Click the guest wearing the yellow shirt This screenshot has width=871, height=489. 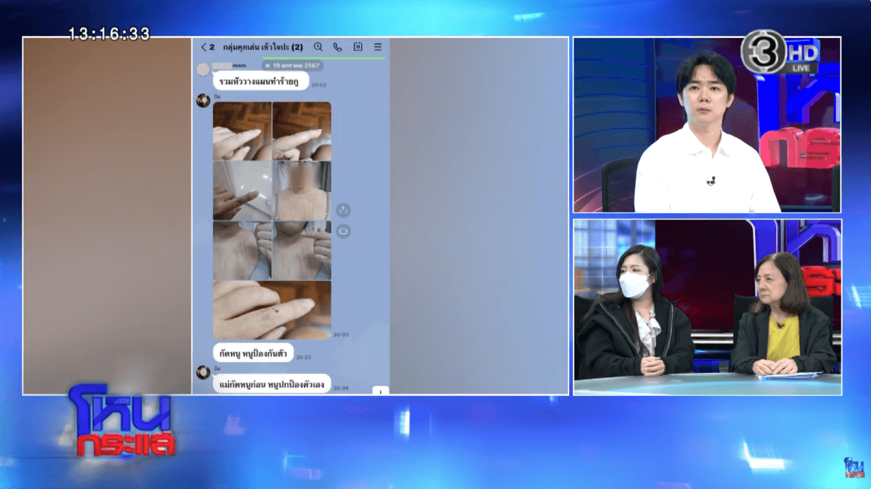(x=782, y=313)
